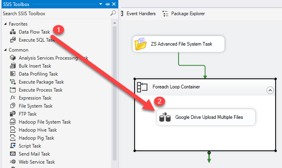
Task: Click the Web Service Task icon
Action: tap(12, 162)
